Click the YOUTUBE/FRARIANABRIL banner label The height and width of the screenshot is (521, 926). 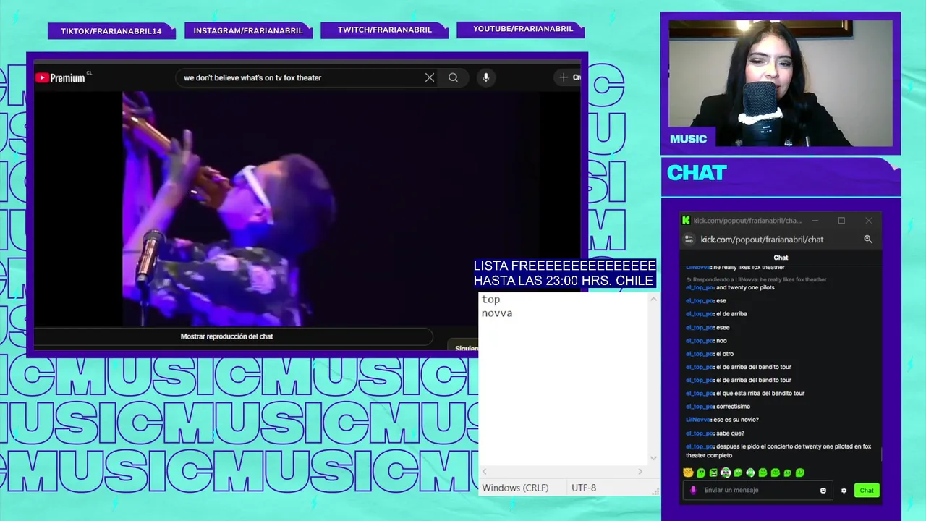[522, 29]
